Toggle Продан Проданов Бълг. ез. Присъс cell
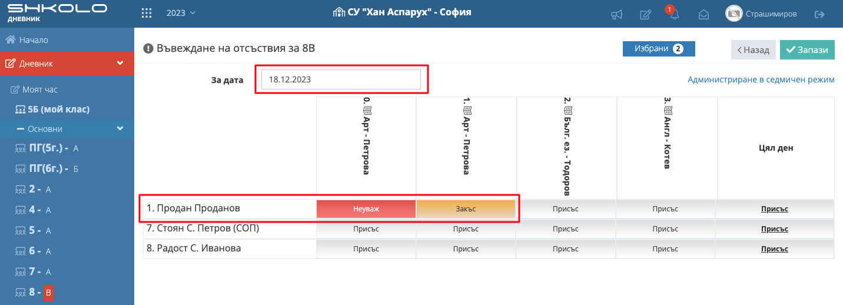Image resolution: width=843 pixels, height=305 pixels. tap(566, 209)
